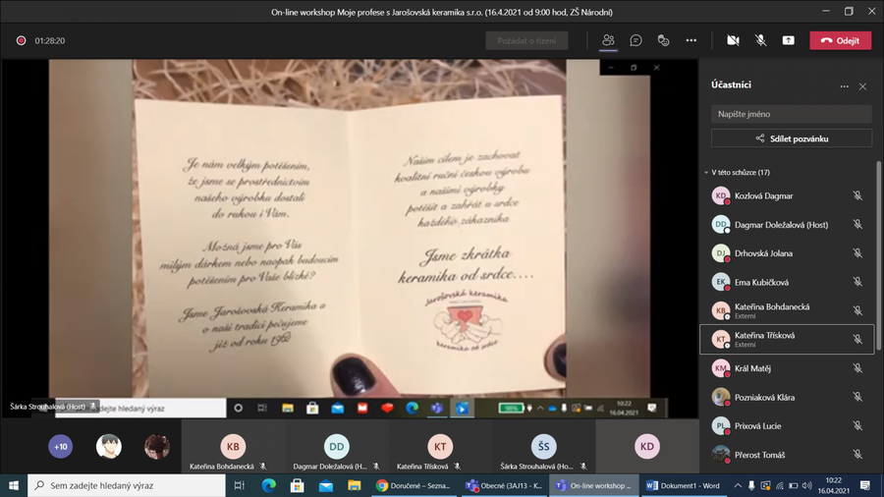This screenshot has width=884, height=497.
Task: Open clock and date 10:22 16.04.2021
Action: [833, 485]
